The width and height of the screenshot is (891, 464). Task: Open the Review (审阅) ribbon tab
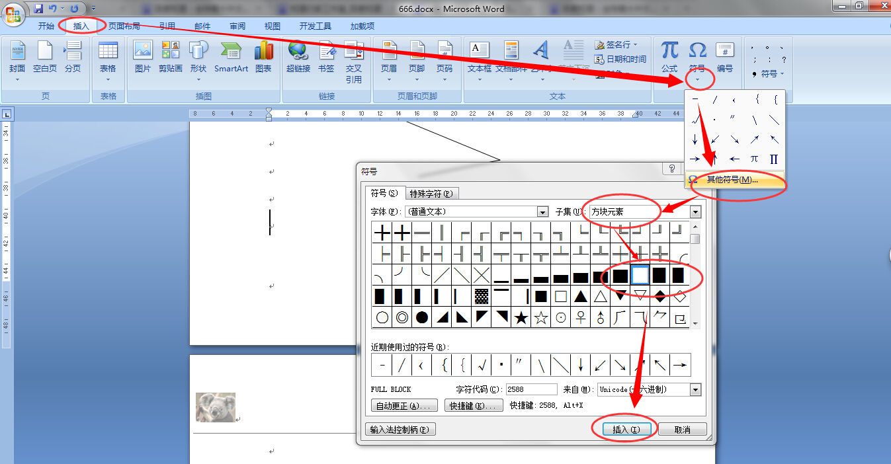click(237, 26)
